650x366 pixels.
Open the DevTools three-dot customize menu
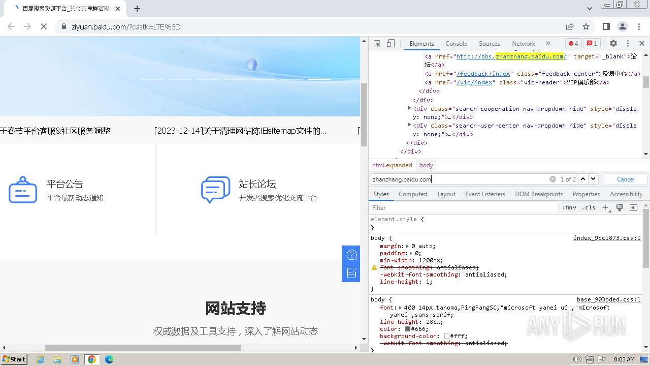tap(628, 43)
